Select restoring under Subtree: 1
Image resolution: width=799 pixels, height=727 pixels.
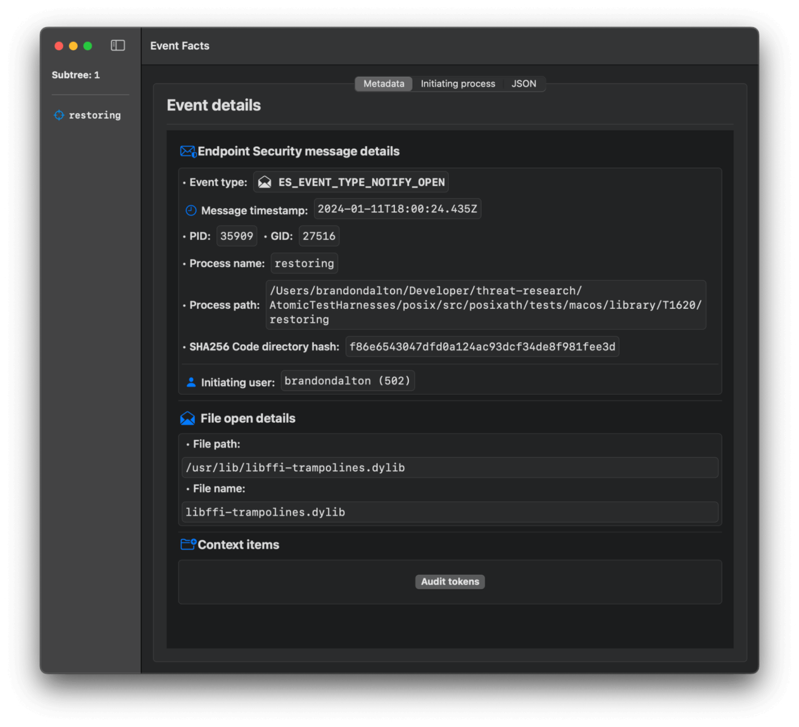click(95, 115)
